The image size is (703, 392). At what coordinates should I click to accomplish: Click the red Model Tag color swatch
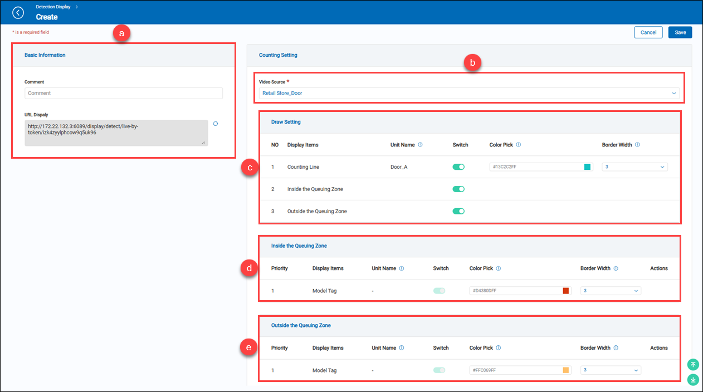[x=566, y=291]
